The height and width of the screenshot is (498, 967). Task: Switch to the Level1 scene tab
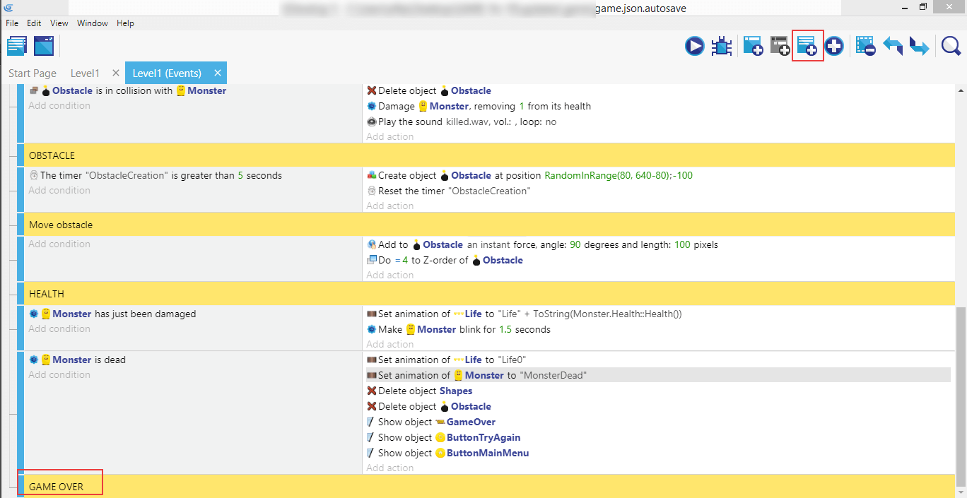(x=85, y=73)
